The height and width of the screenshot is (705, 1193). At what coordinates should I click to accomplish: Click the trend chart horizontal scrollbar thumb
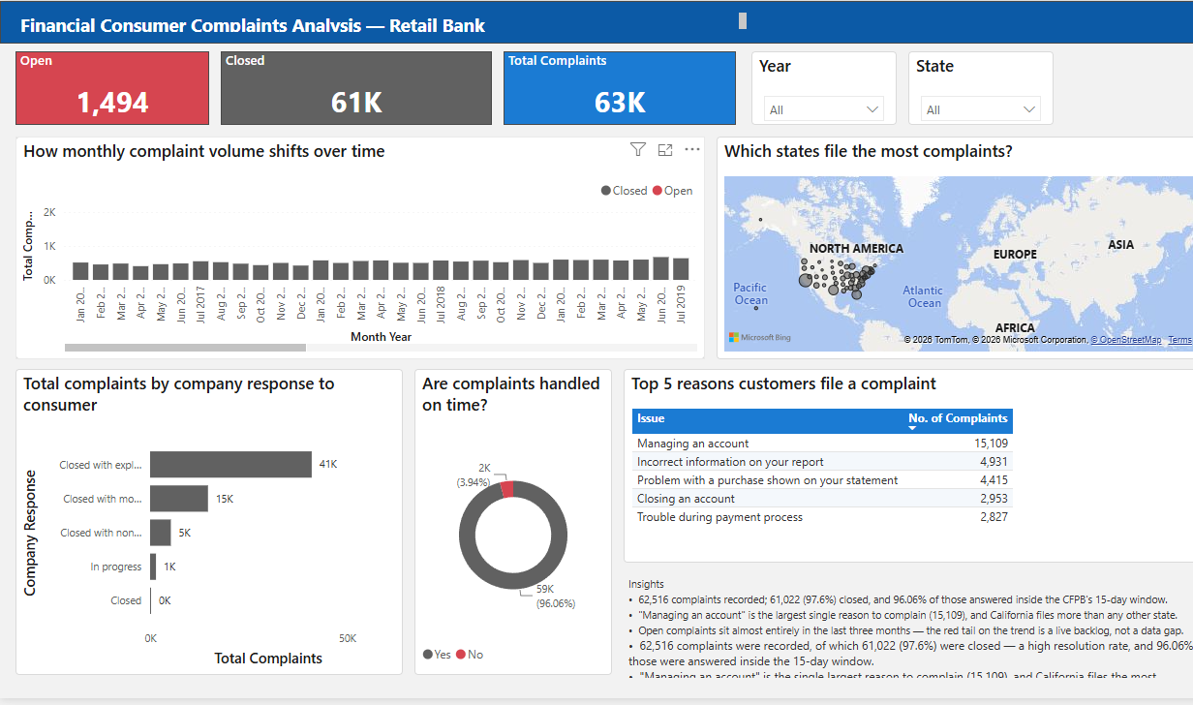(x=185, y=347)
